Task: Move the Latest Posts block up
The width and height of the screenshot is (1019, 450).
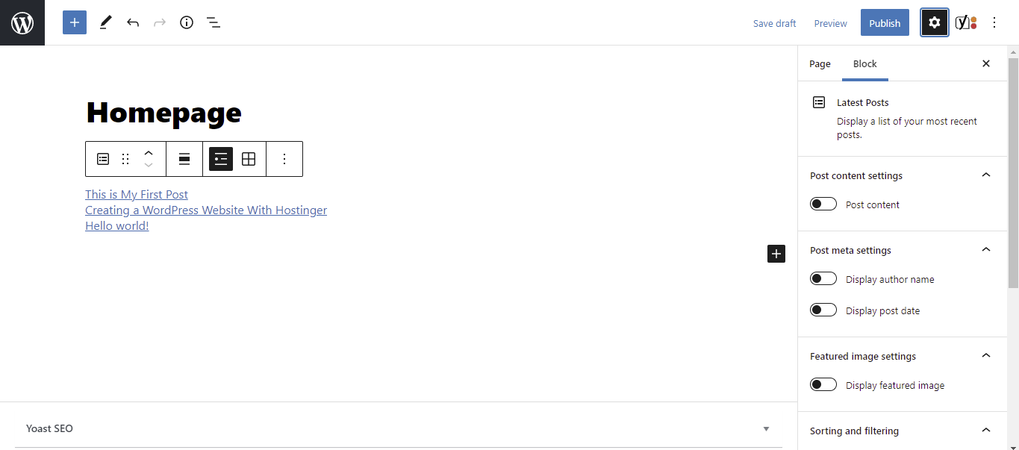Action: [149, 153]
